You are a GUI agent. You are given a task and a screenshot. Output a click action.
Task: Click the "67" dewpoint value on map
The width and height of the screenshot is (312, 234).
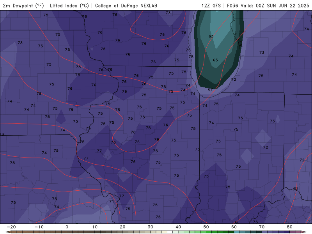coord(210,89)
